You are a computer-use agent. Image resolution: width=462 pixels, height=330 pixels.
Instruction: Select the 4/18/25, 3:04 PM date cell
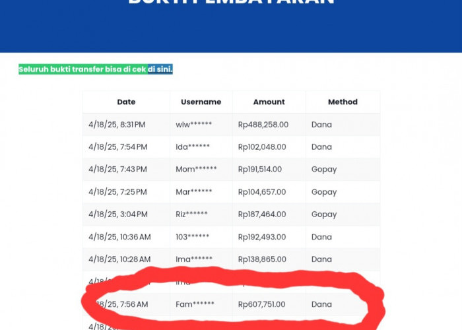[x=117, y=214]
